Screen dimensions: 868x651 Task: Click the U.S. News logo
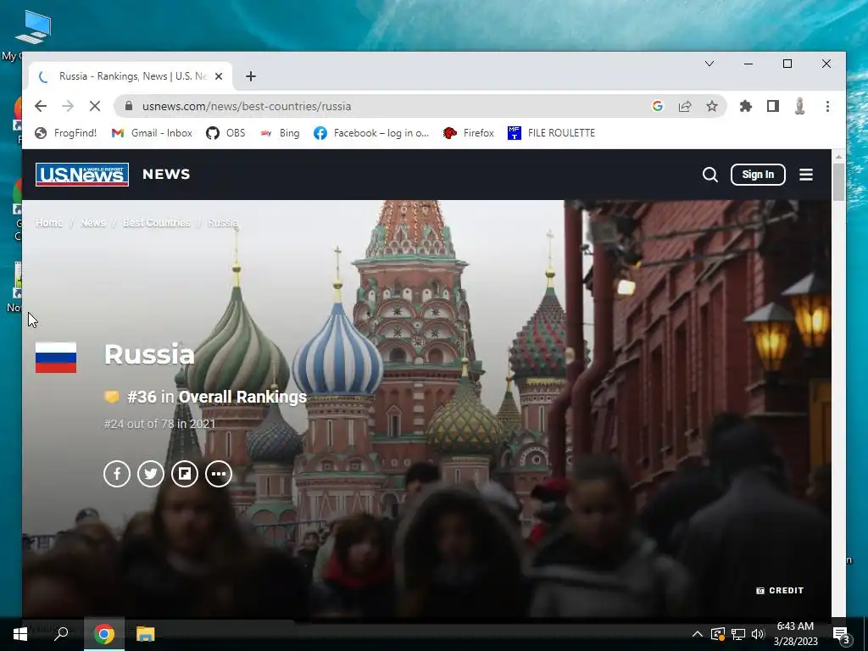click(82, 175)
